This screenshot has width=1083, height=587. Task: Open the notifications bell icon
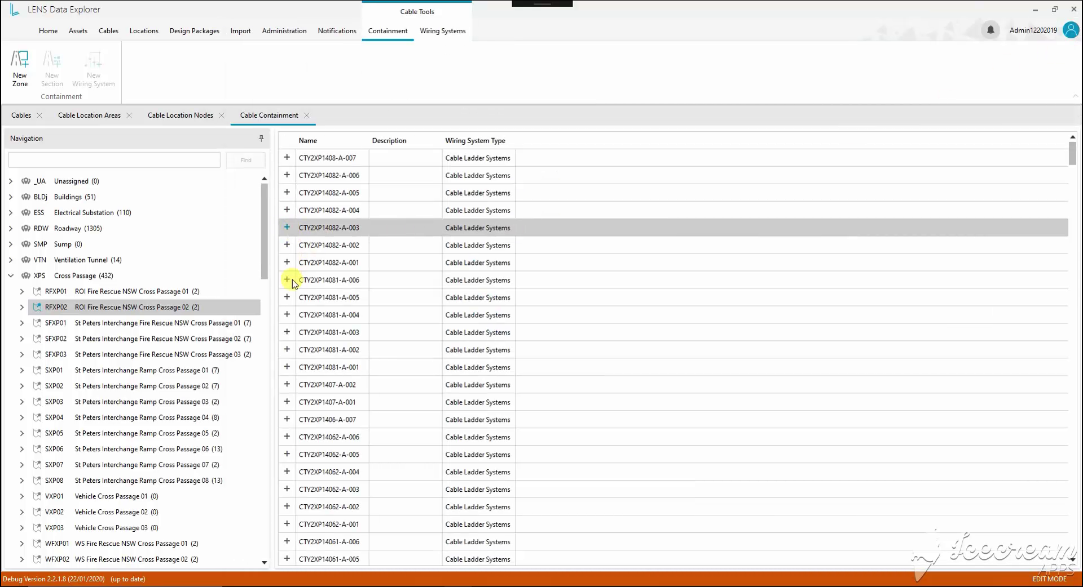(990, 30)
